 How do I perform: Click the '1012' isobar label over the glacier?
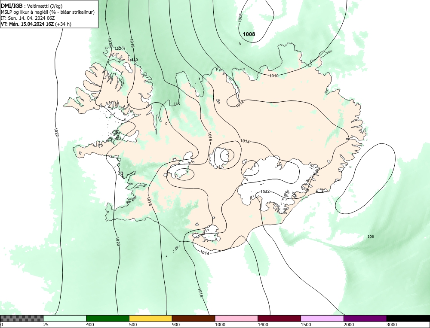pos(265,191)
